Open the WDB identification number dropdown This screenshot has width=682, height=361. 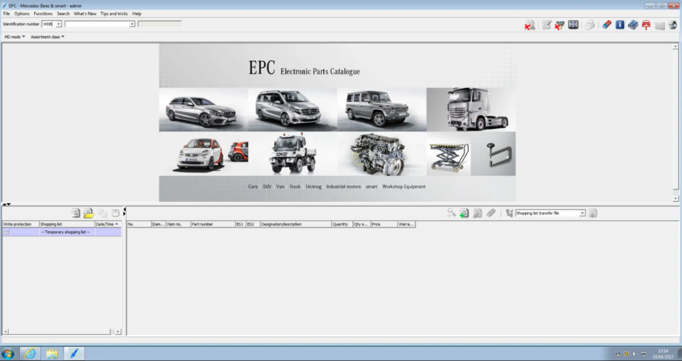(59, 24)
